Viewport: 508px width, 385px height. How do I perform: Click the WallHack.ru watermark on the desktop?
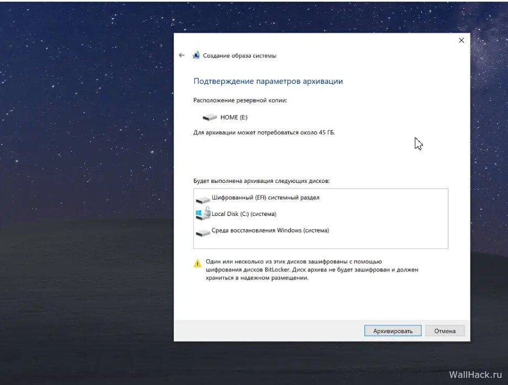click(474, 375)
